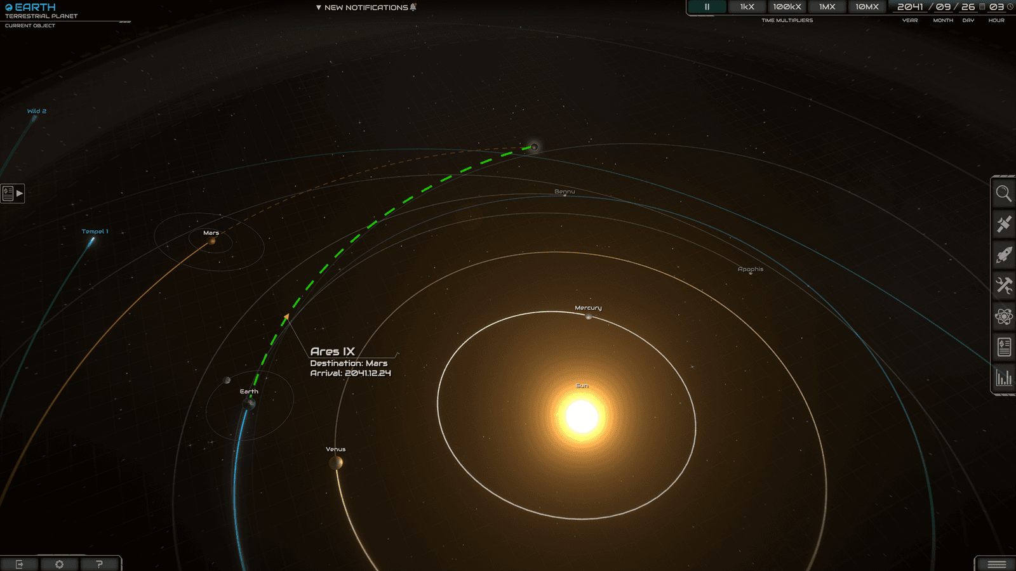This screenshot has height=571, width=1016.
Task: Open the satellite panel icon
Action: click(x=1003, y=224)
